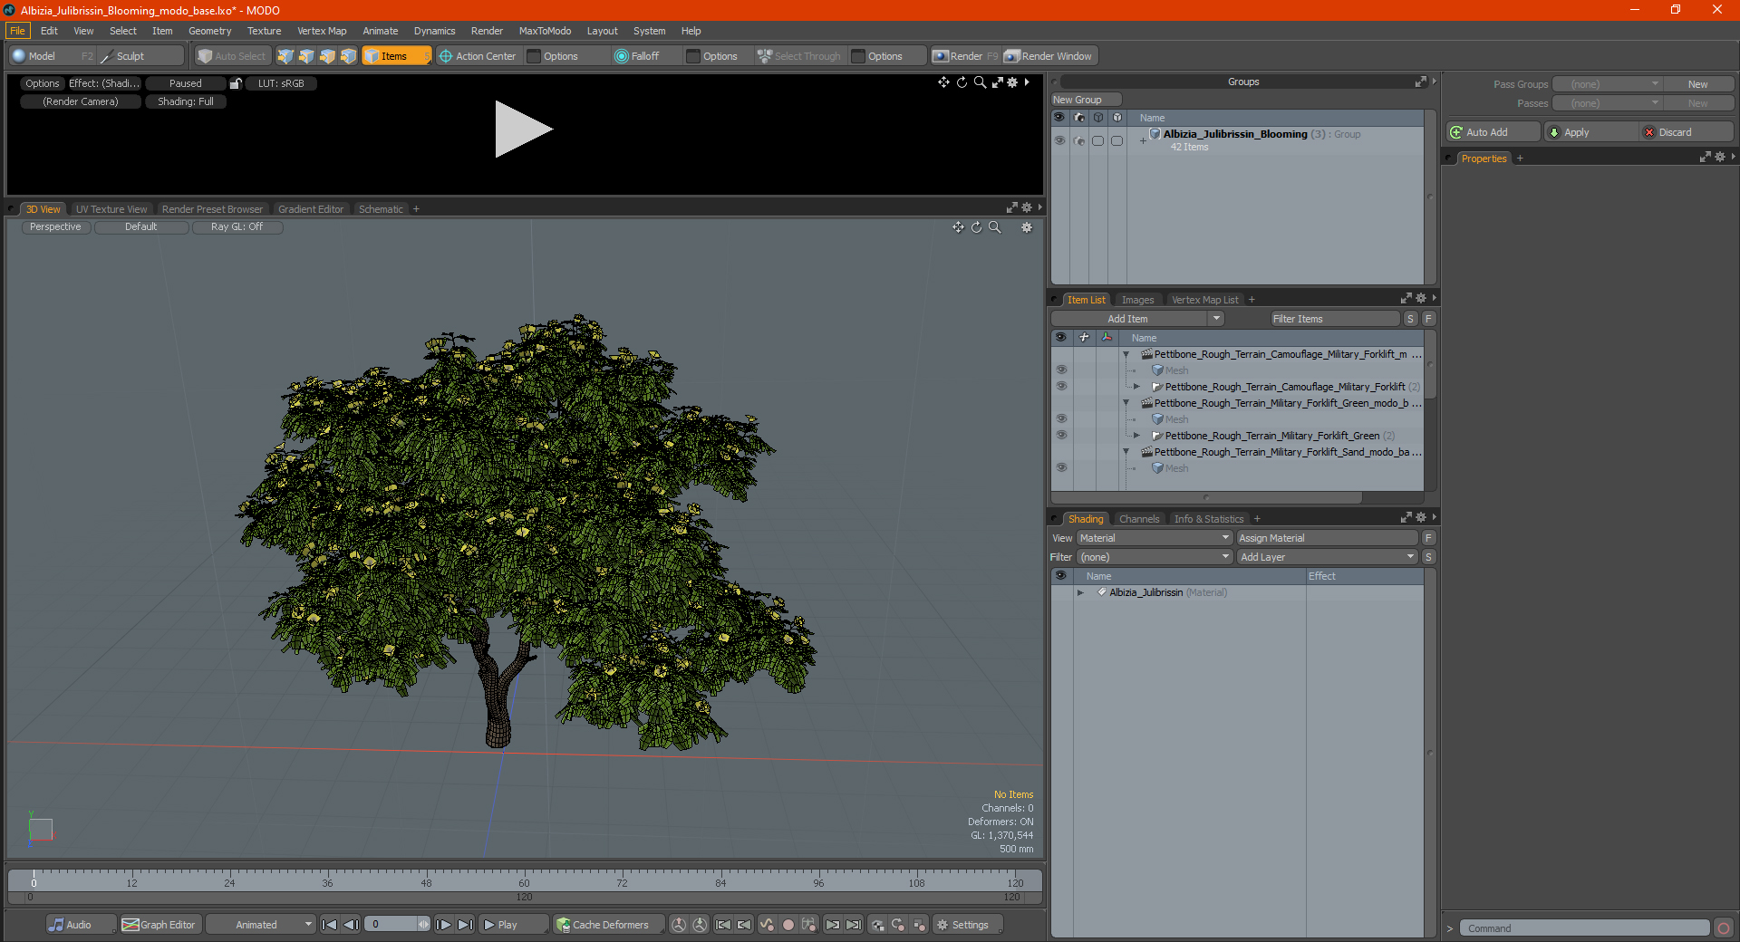Image resolution: width=1740 pixels, height=942 pixels.
Task: Open the View Material dropdown
Action: (1155, 538)
